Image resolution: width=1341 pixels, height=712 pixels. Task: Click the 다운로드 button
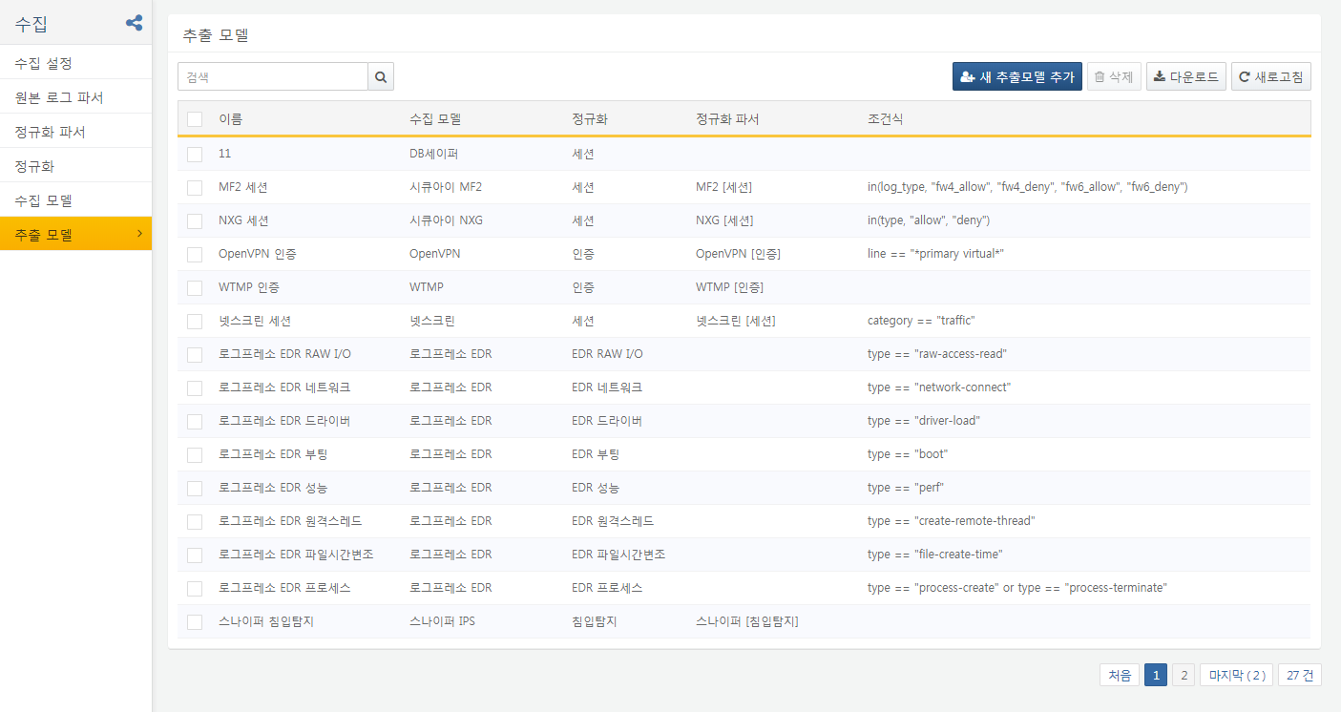point(1186,76)
